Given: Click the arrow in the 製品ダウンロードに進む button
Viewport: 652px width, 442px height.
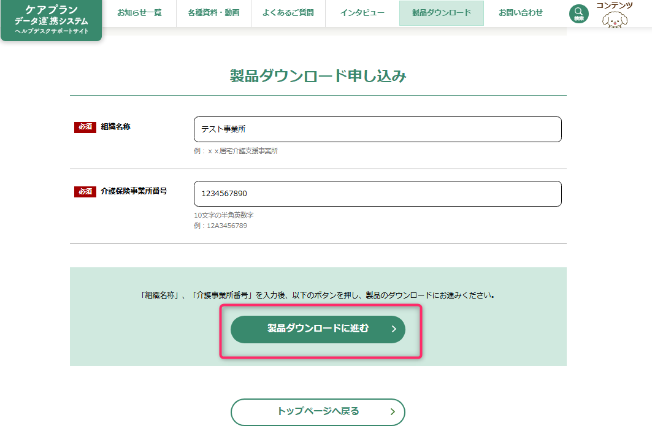Looking at the screenshot, I should 394,329.
